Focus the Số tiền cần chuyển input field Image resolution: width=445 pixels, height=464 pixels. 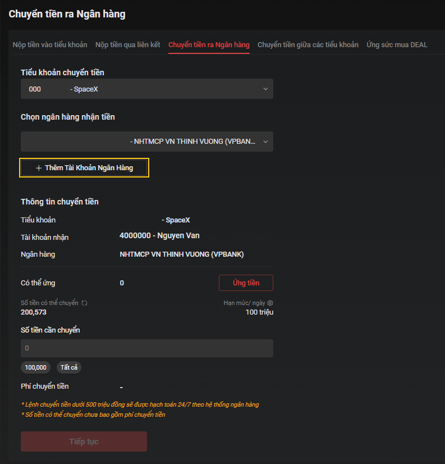[x=146, y=348]
